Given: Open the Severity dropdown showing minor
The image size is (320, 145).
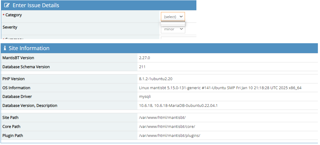Looking at the screenshot, I should coord(173,29).
